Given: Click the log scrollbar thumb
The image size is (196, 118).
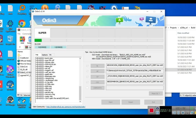Looking at the screenshot, I should [80, 93].
